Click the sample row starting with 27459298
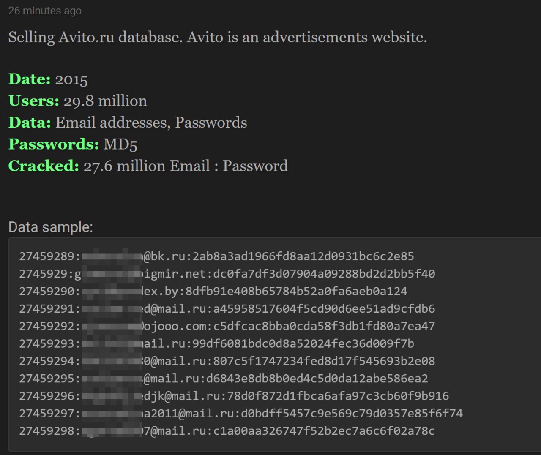The image size is (541, 455). [227, 431]
